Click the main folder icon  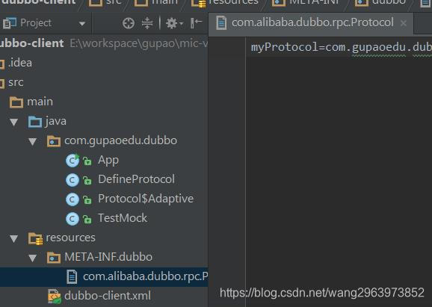(x=16, y=102)
